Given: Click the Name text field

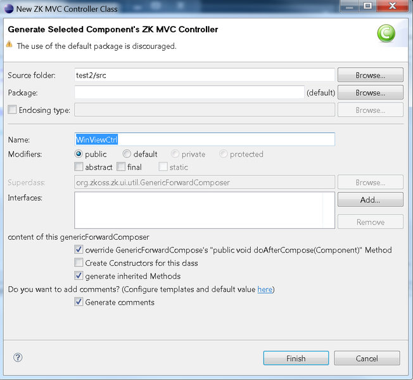Looking at the screenshot, I should click(204, 139).
